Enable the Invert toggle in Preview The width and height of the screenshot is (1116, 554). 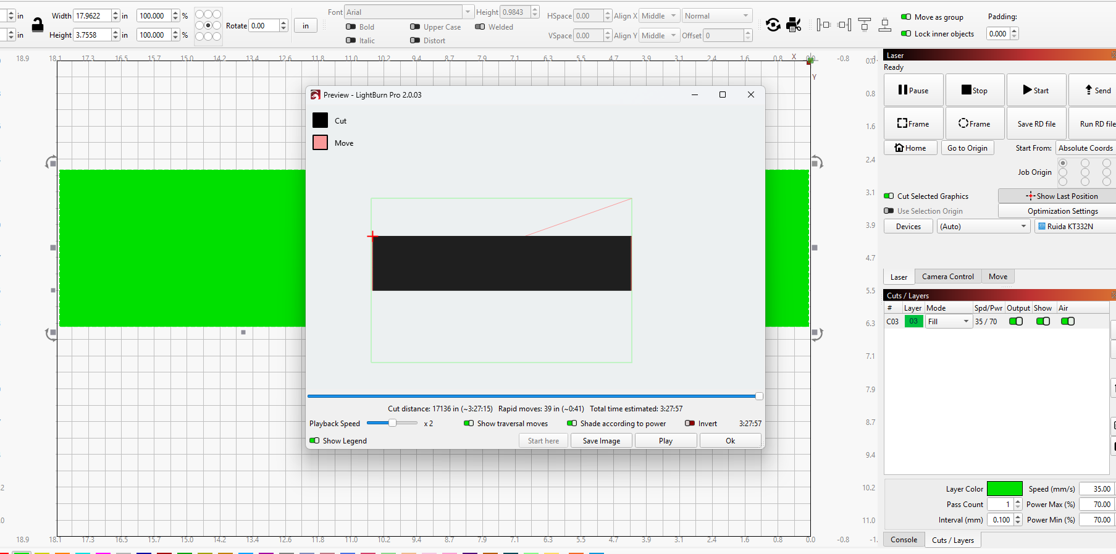pyautogui.click(x=690, y=423)
